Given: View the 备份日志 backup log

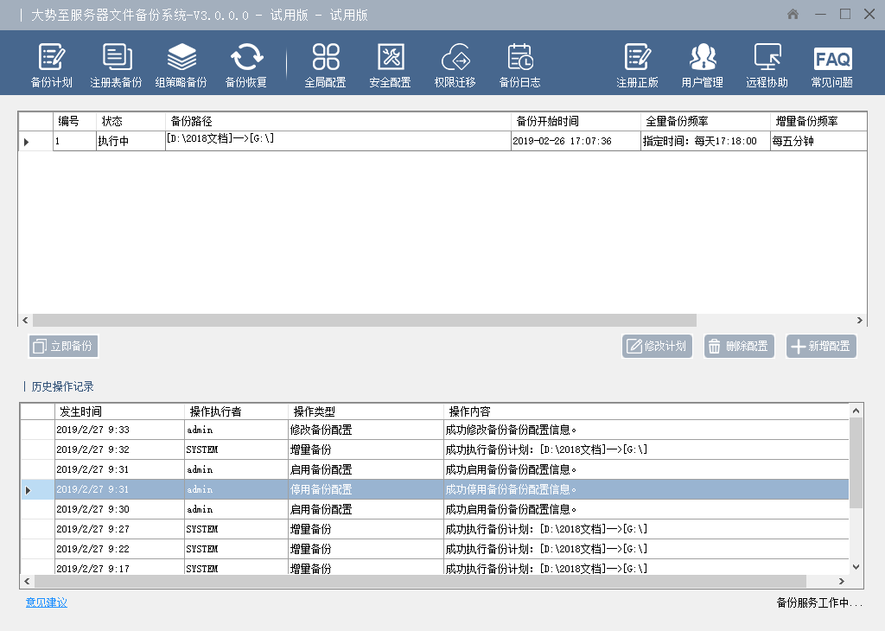Looking at the screenshot, I should [x=519, y=66].
